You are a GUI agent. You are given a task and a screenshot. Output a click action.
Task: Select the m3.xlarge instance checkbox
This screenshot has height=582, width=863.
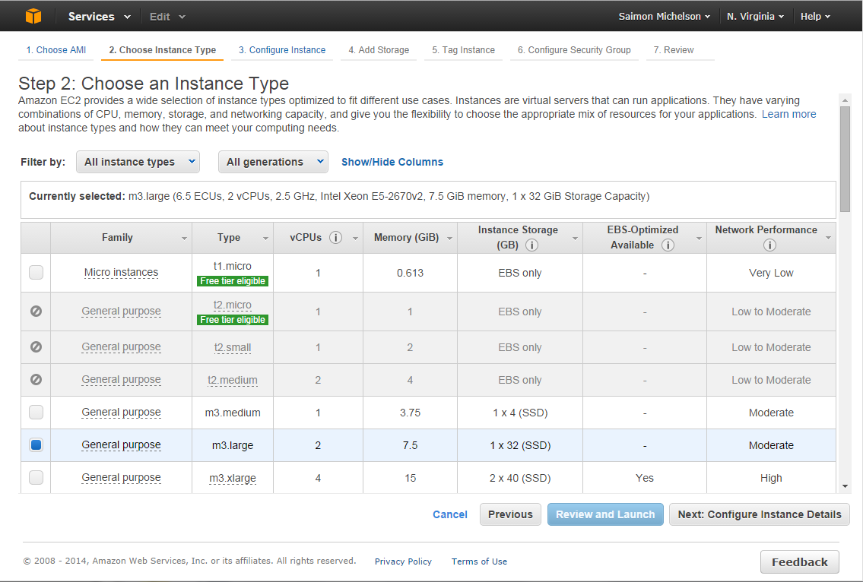36,477
